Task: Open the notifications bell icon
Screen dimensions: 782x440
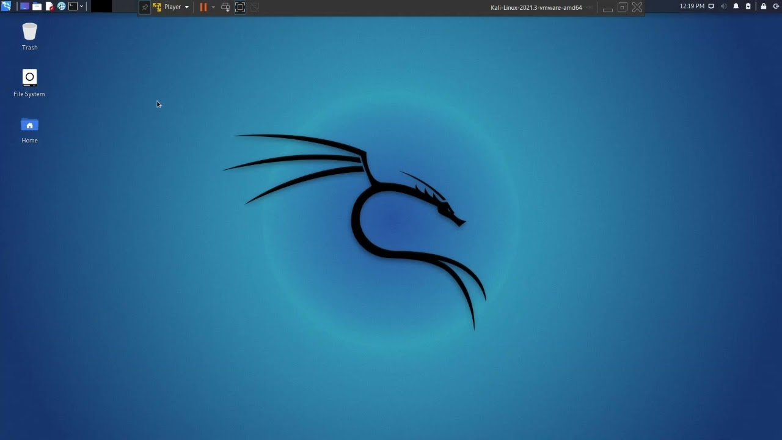Action: 736,6
